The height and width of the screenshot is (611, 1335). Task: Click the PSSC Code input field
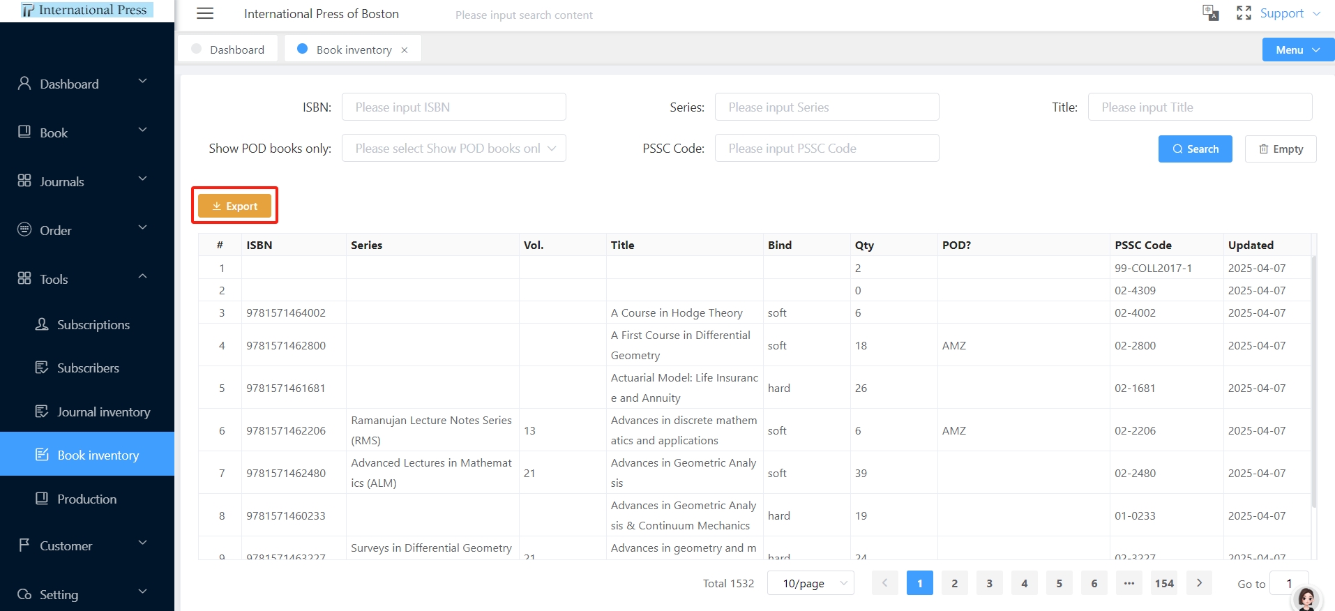click(x=827, y=148)
